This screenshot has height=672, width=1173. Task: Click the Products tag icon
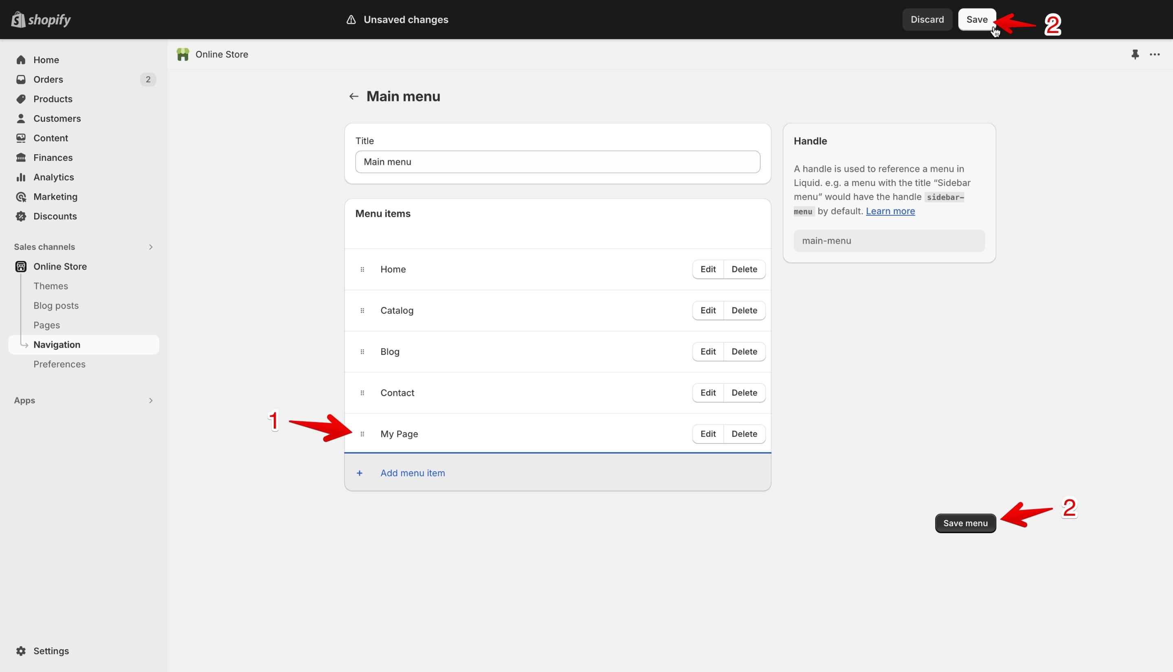click(21, 99)
